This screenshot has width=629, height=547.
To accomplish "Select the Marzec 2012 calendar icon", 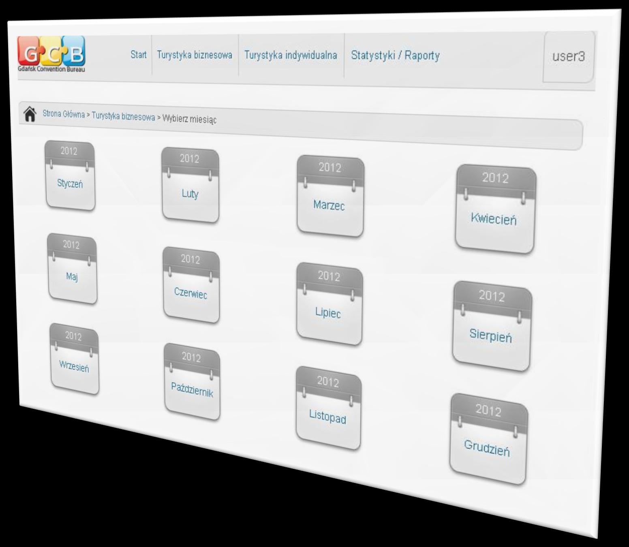I will tap(330, 196).
